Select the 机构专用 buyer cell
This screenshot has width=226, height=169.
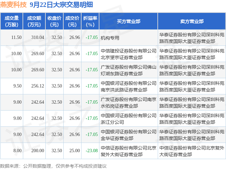point(110,38)
